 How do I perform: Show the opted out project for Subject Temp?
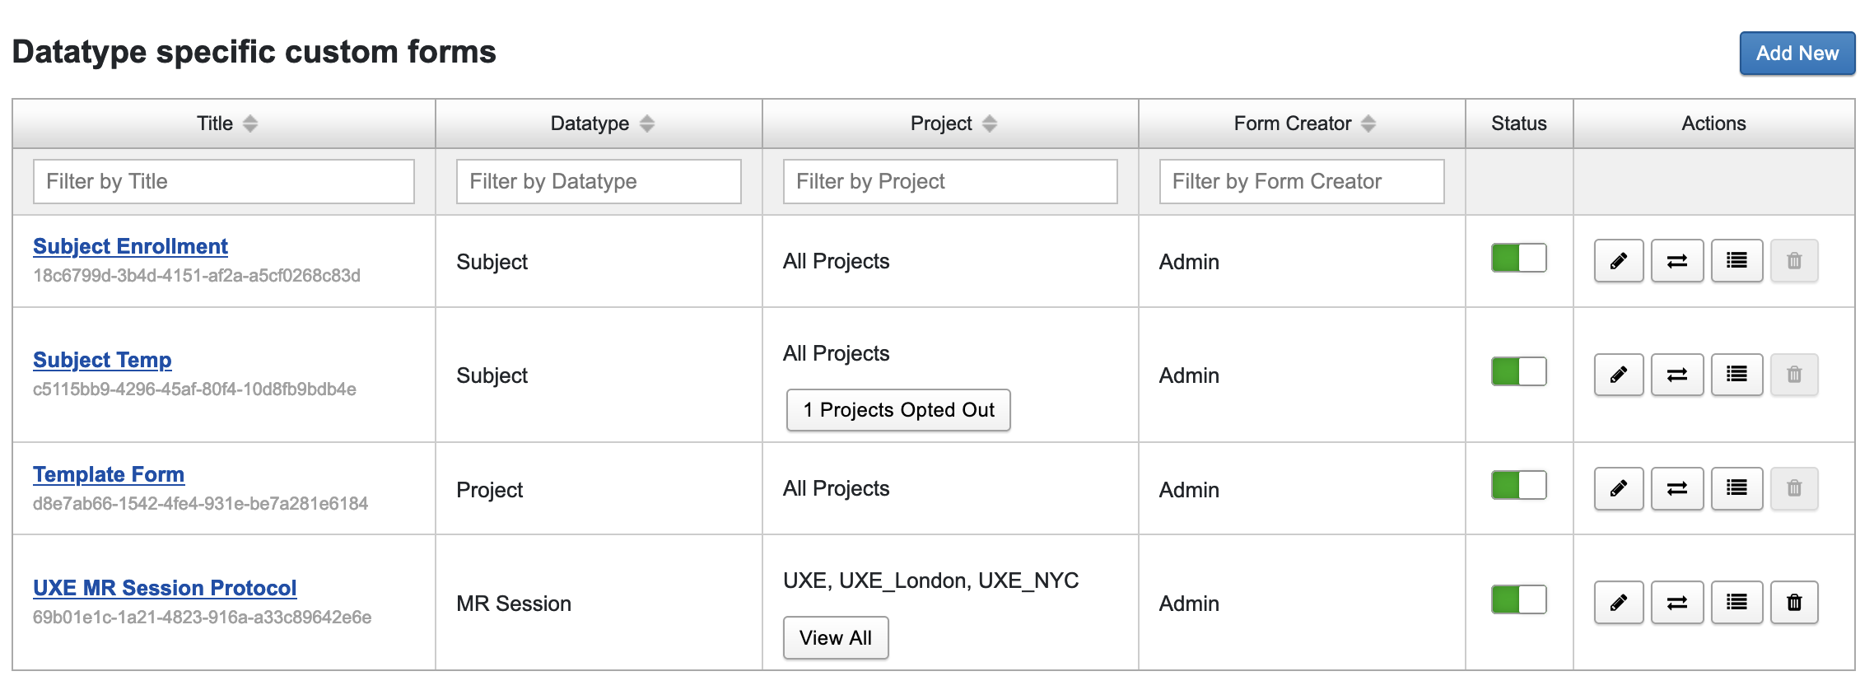pyautogui.click(x=898, y=409)
